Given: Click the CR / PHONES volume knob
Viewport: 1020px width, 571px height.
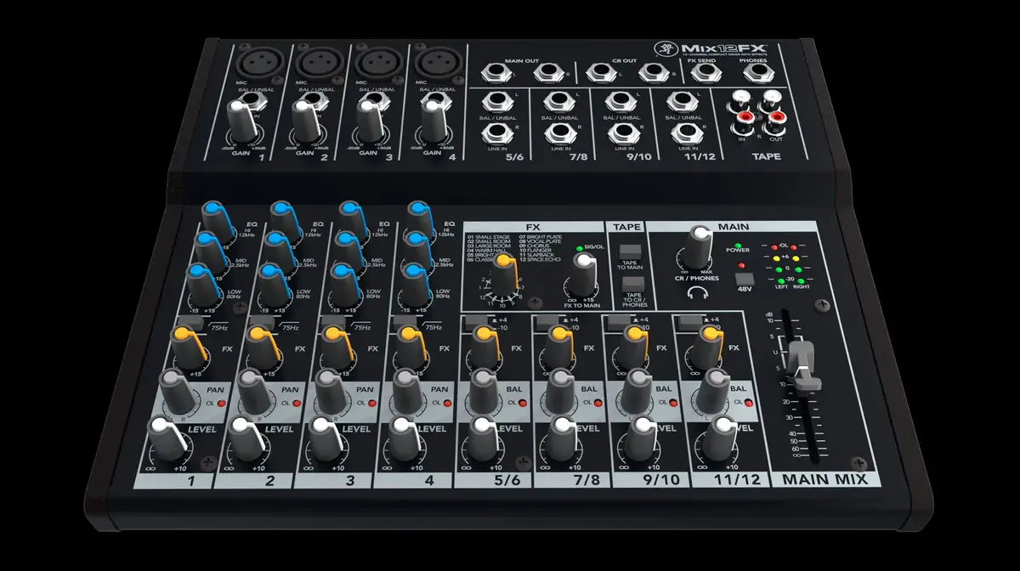Looking at the screenshot, I should pos(699,246).
